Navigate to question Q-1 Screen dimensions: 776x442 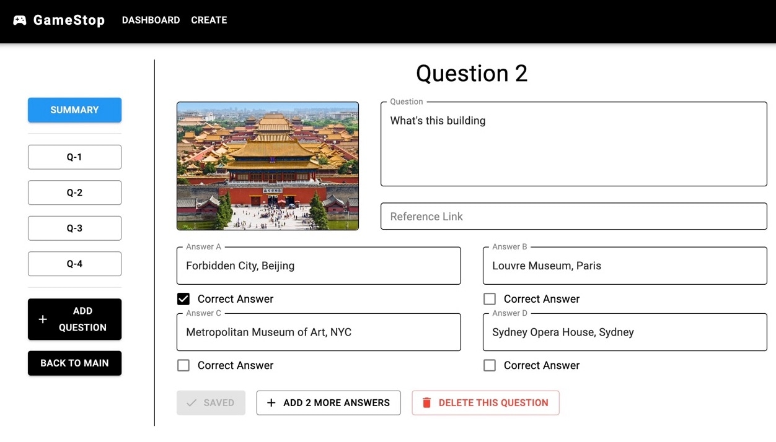pyautogui.click(x=74, y=157)
